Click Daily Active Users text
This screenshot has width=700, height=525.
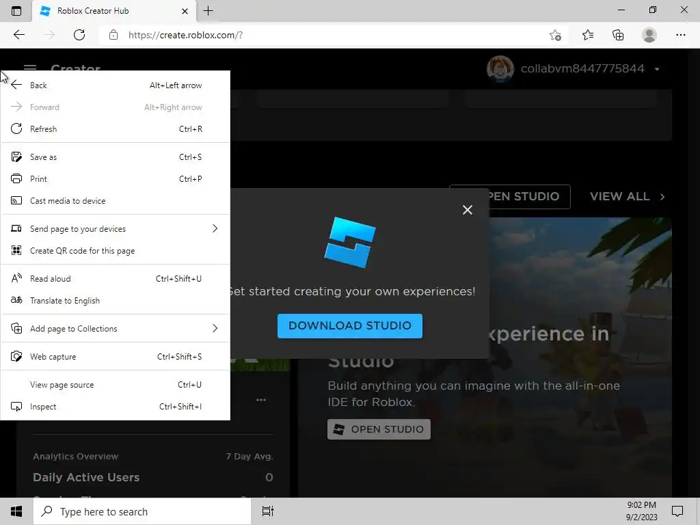pos(86,477)
